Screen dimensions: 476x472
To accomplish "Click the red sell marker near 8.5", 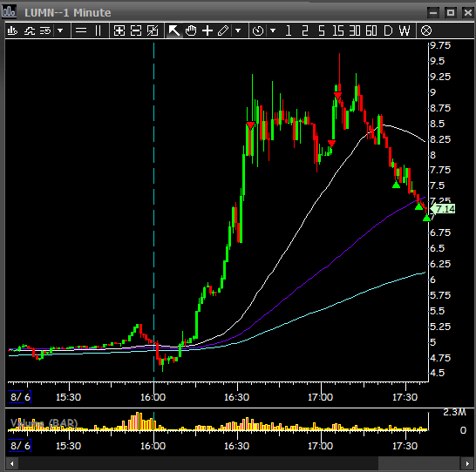I will click(x=250, y=125).
